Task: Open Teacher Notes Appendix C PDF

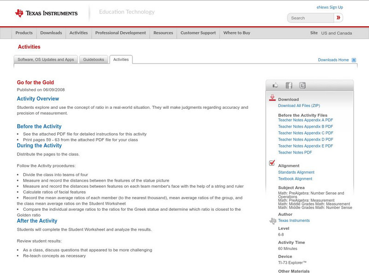Action: [x=306, y=133]
